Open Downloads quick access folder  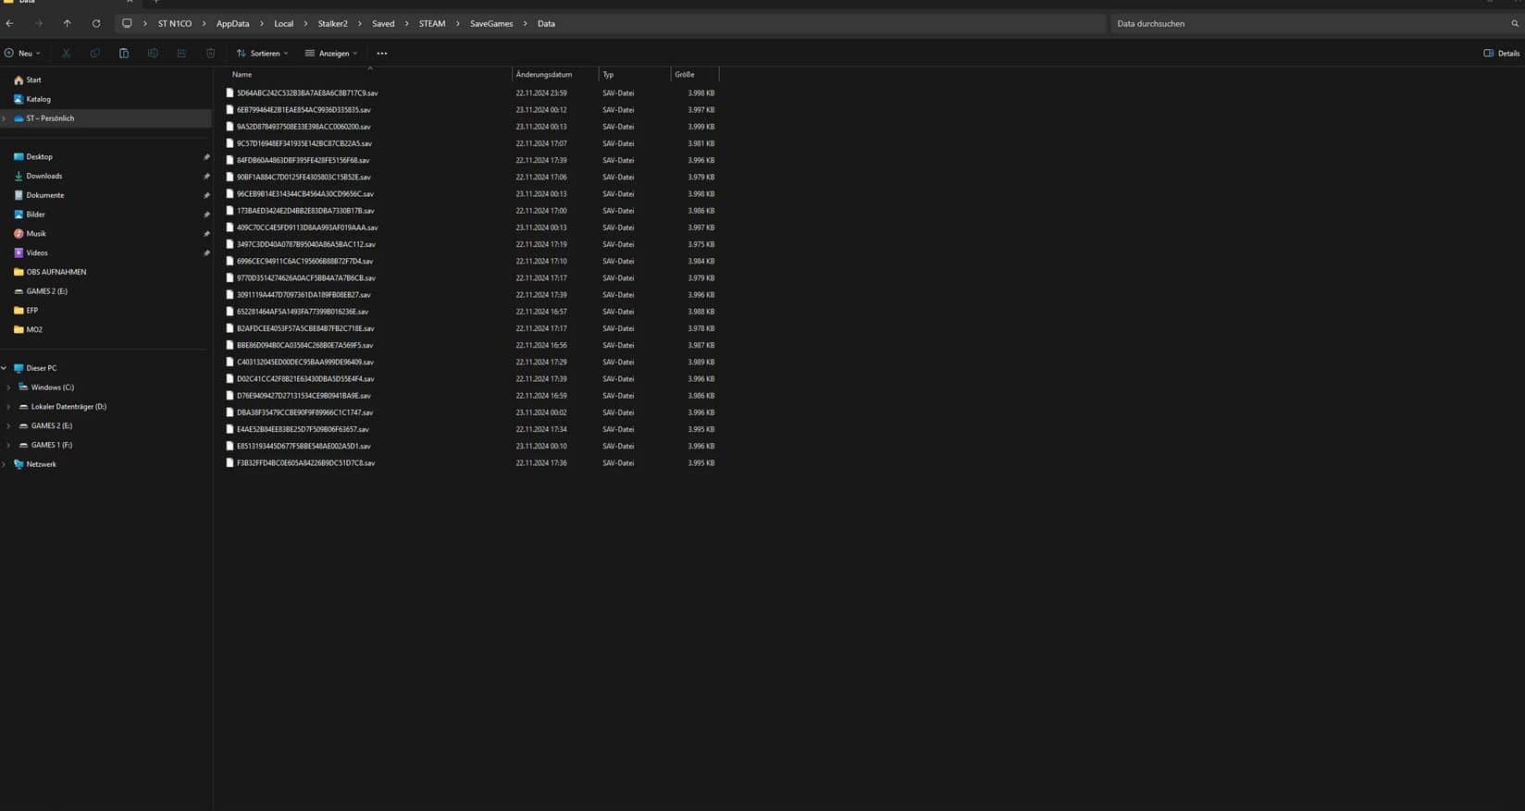coord(43,176)
